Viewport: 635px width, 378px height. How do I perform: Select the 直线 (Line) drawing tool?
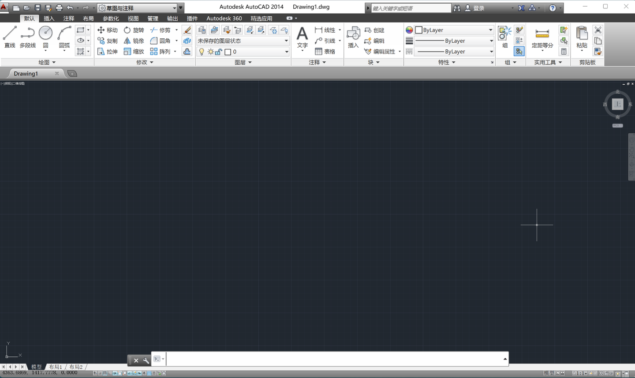click(x=10, y=37)
